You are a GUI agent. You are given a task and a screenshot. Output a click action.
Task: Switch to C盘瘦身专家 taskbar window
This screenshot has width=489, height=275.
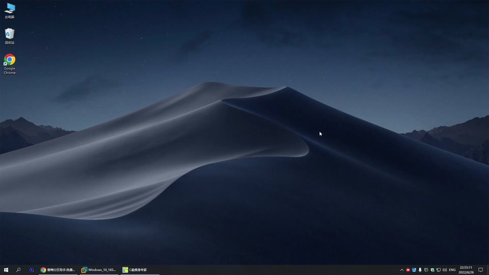[x=140, y=270]
